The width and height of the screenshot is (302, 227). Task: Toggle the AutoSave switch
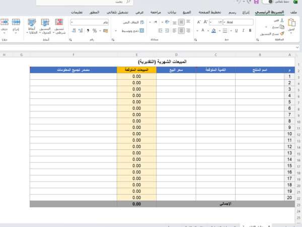click(268, 2)
